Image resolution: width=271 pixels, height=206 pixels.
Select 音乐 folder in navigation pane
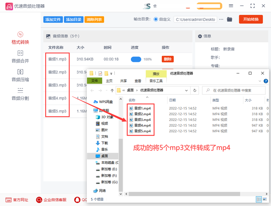pos(102,150)
